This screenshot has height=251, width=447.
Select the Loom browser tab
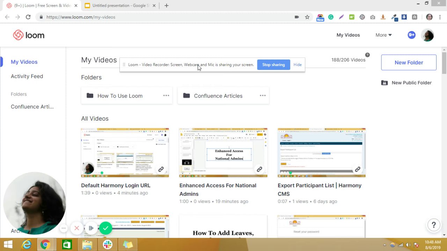[x=41, y=6]
